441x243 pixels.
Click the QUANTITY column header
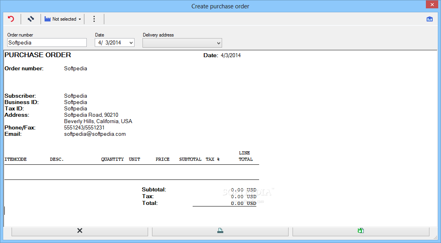[x=113, y=159]
